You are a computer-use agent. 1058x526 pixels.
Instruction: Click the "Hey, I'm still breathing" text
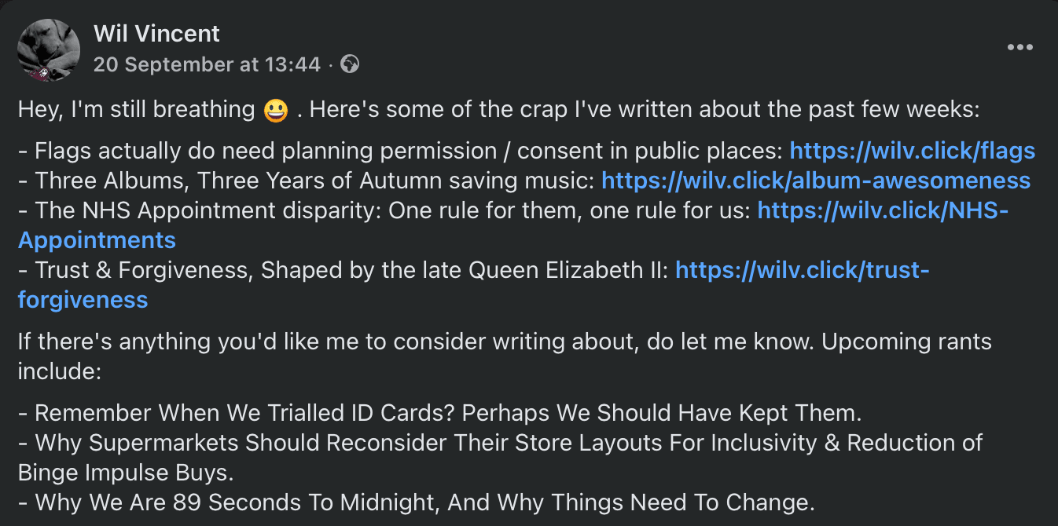pos(136,110)
